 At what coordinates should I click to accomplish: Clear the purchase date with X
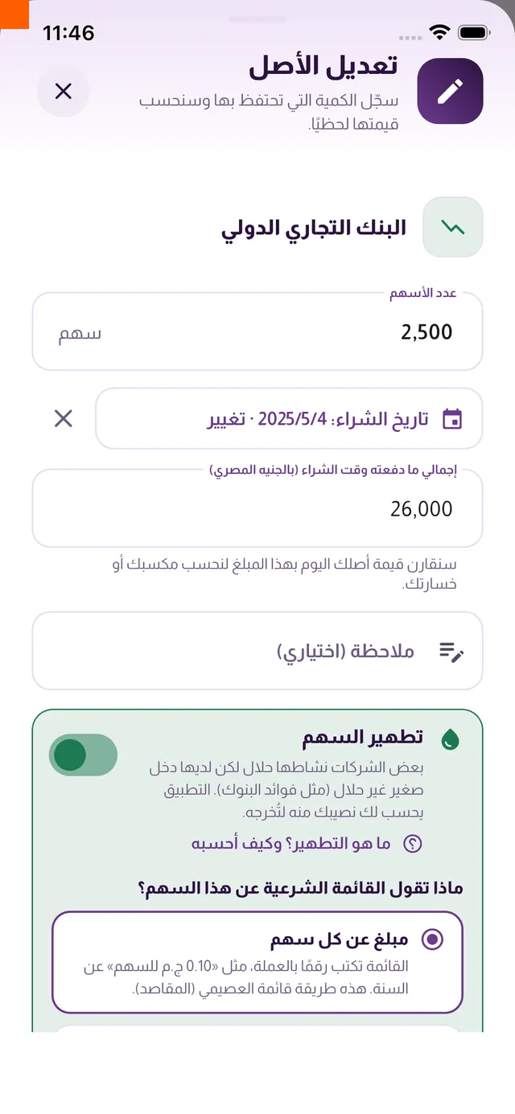click(63, 418)
